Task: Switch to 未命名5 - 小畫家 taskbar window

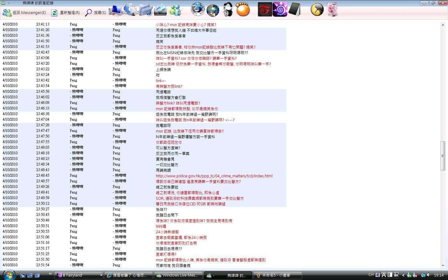Action: 278,275
